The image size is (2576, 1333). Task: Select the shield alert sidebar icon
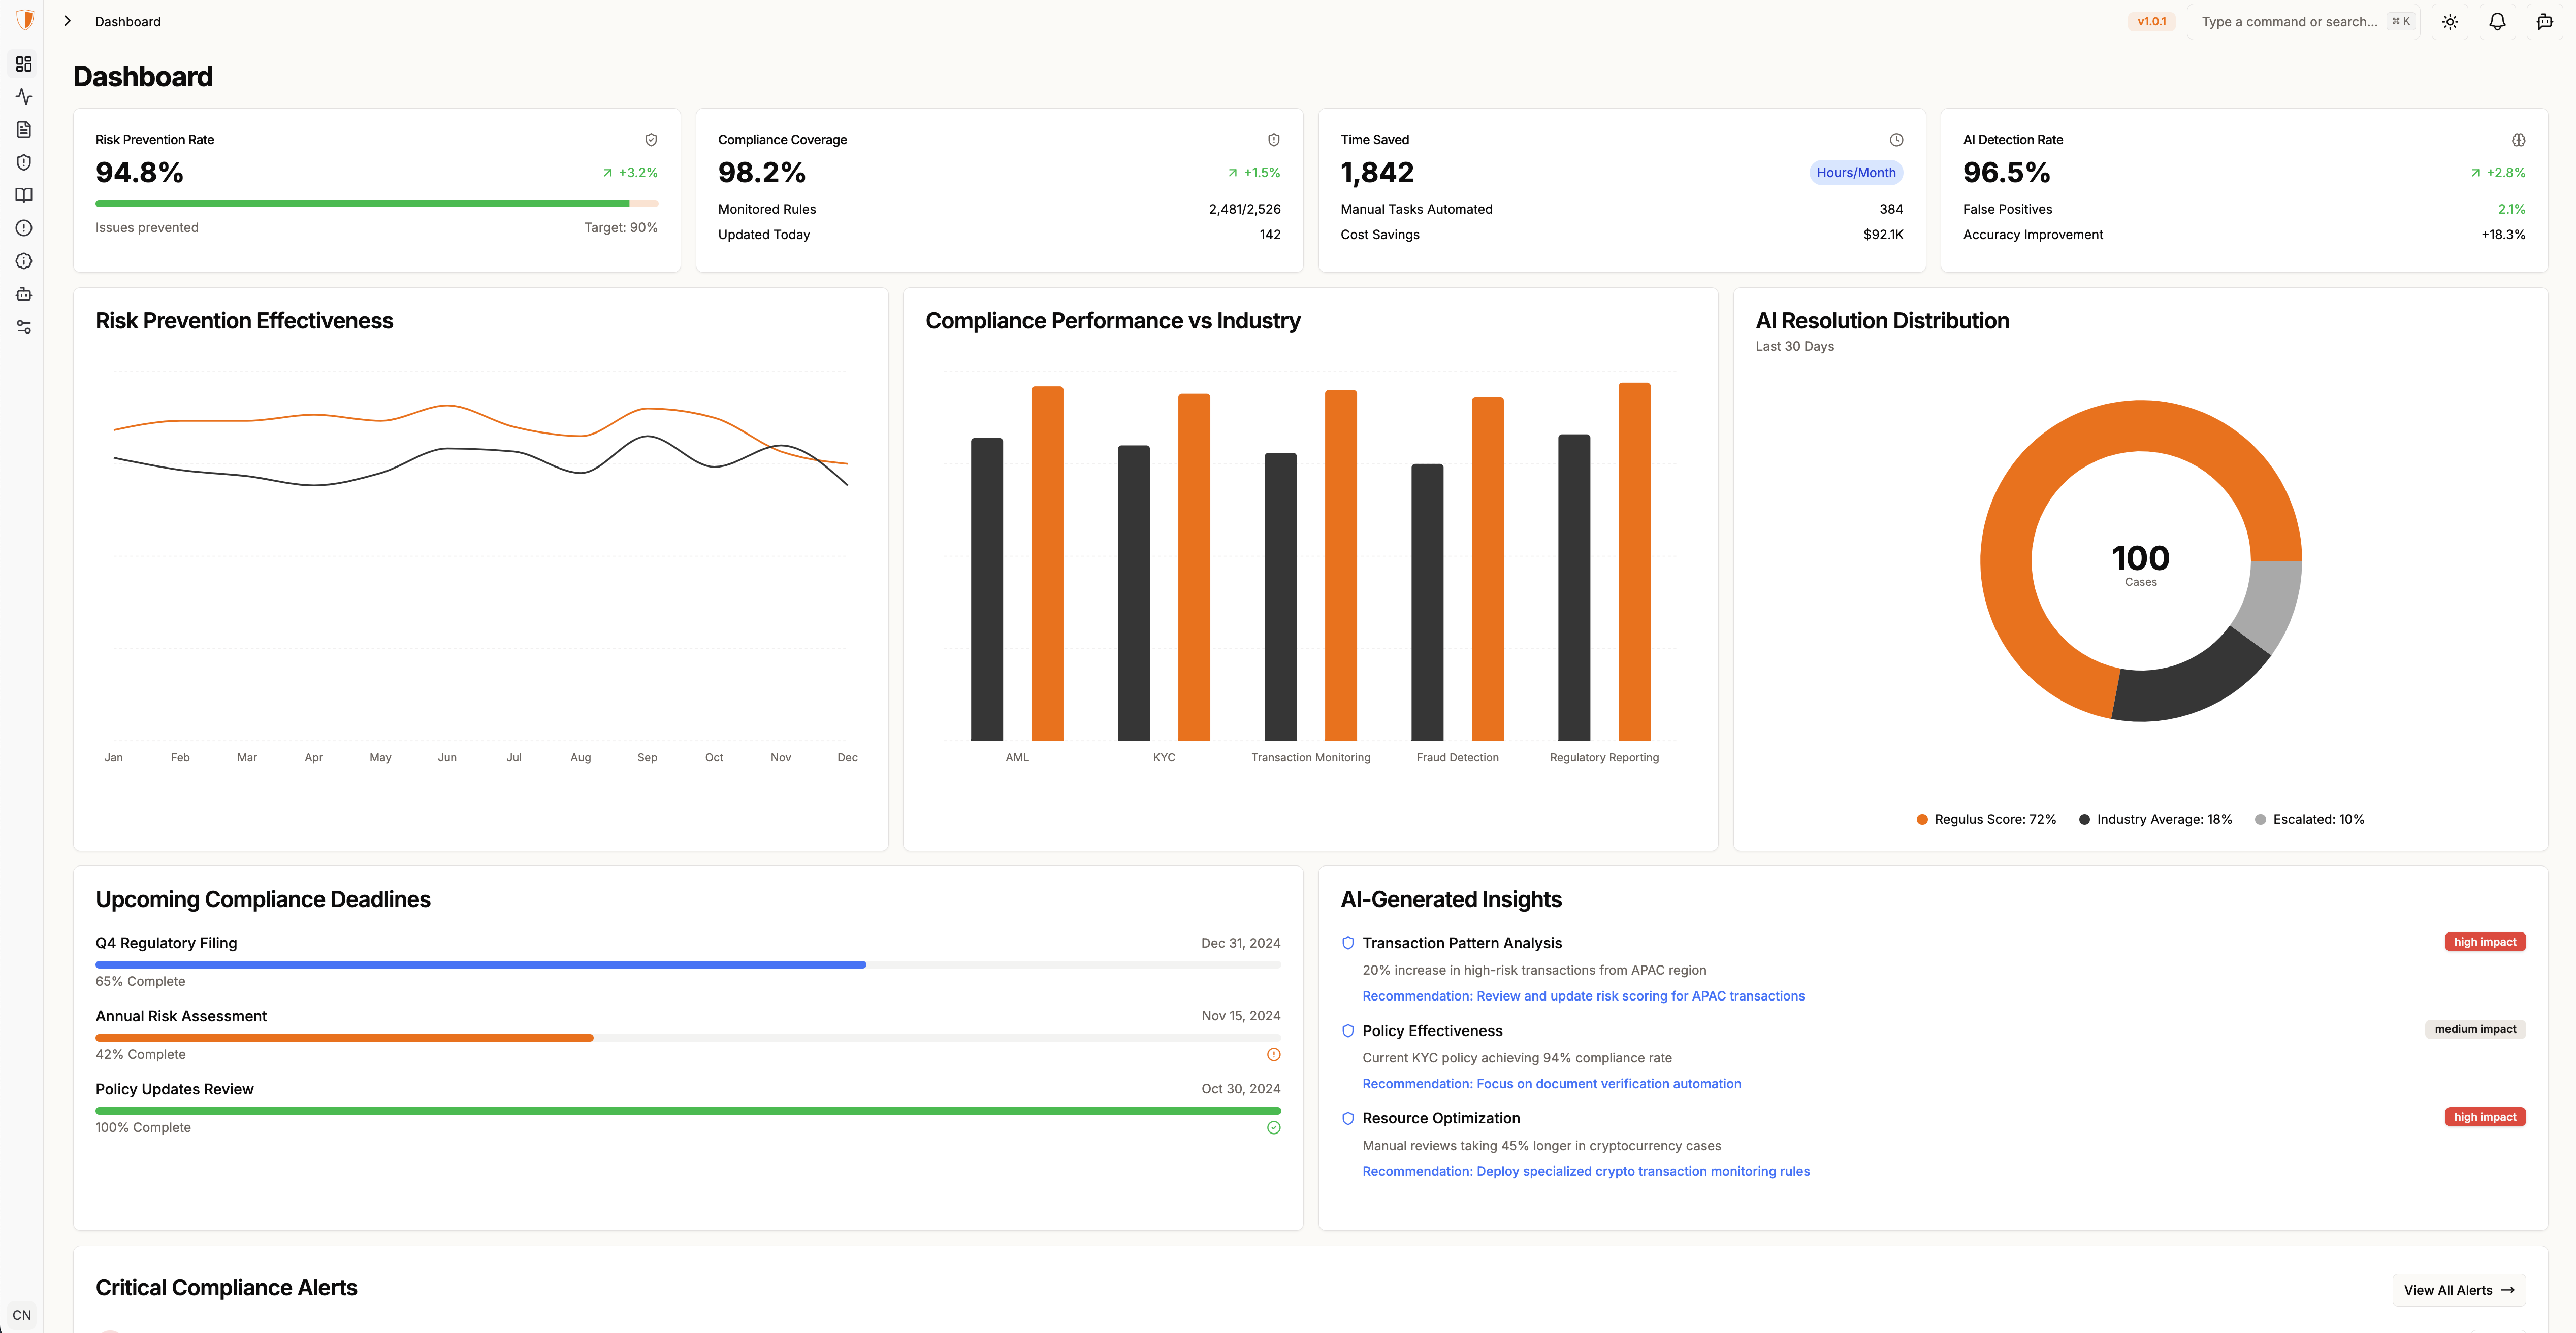(23, 162)
